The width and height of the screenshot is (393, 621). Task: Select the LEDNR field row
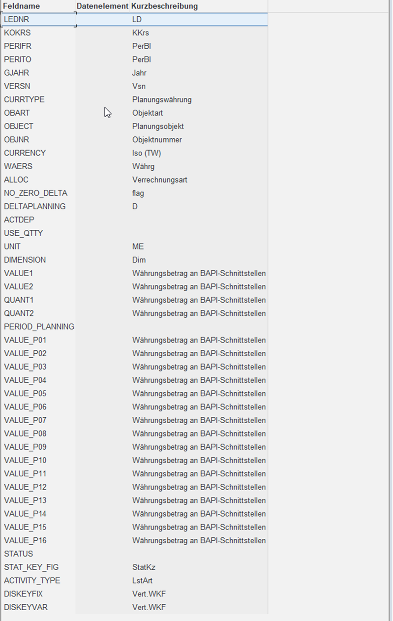(134, 20)
